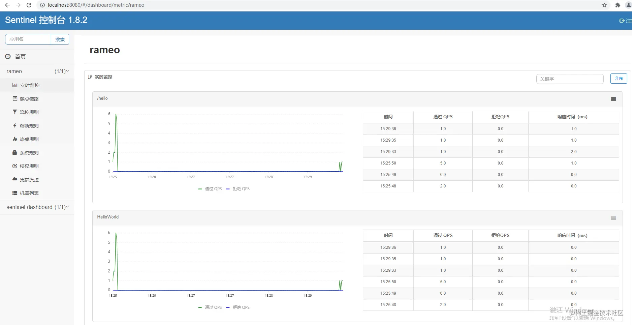The height and width of the screenshot is (325, 632).
Task: Click the flame icon for 热点规则
Action: point(15,139)
